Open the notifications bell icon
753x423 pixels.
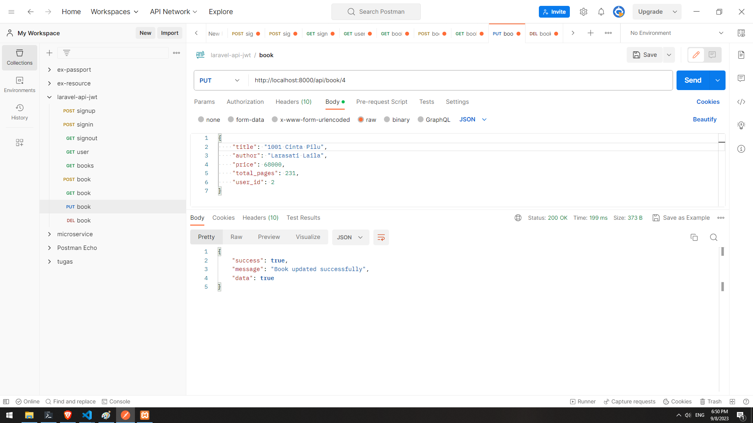pyautogui.click(x=601, y=12)
